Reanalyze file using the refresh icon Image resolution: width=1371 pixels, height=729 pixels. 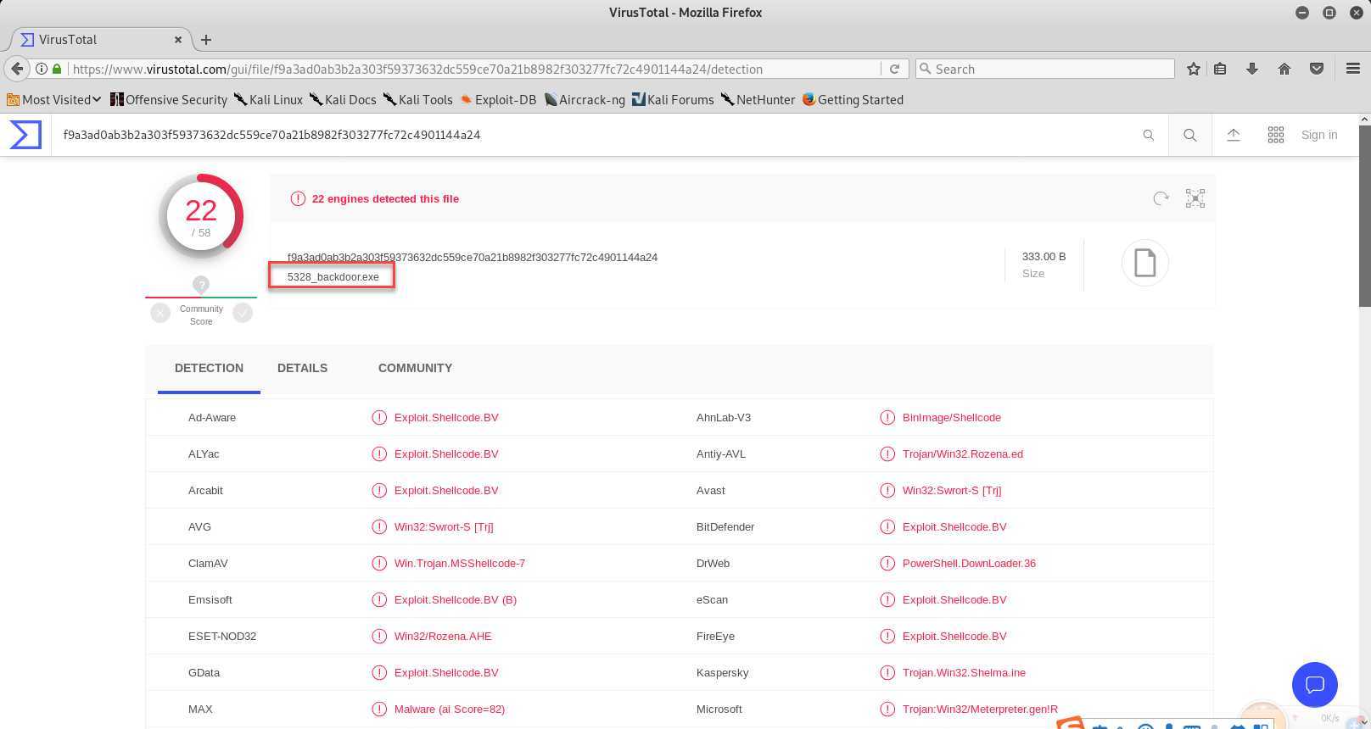point(1161,198)
